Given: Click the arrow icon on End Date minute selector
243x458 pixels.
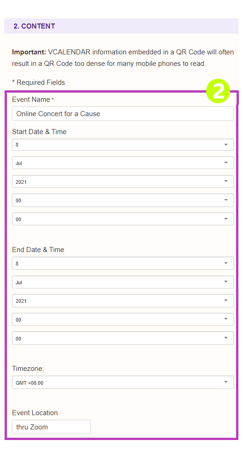Looking at the screenshot, I should [226, 338].
